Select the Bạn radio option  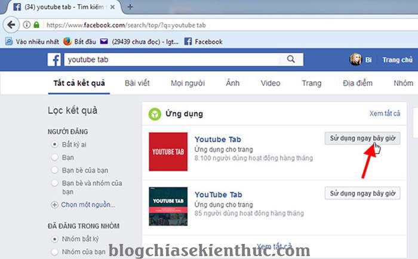54,157
